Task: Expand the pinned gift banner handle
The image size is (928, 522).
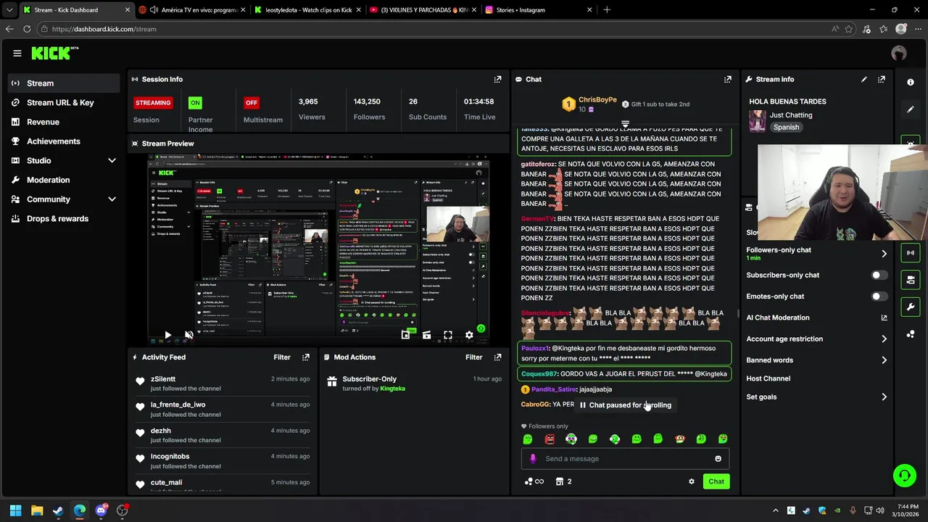Action: coord(625,124)
